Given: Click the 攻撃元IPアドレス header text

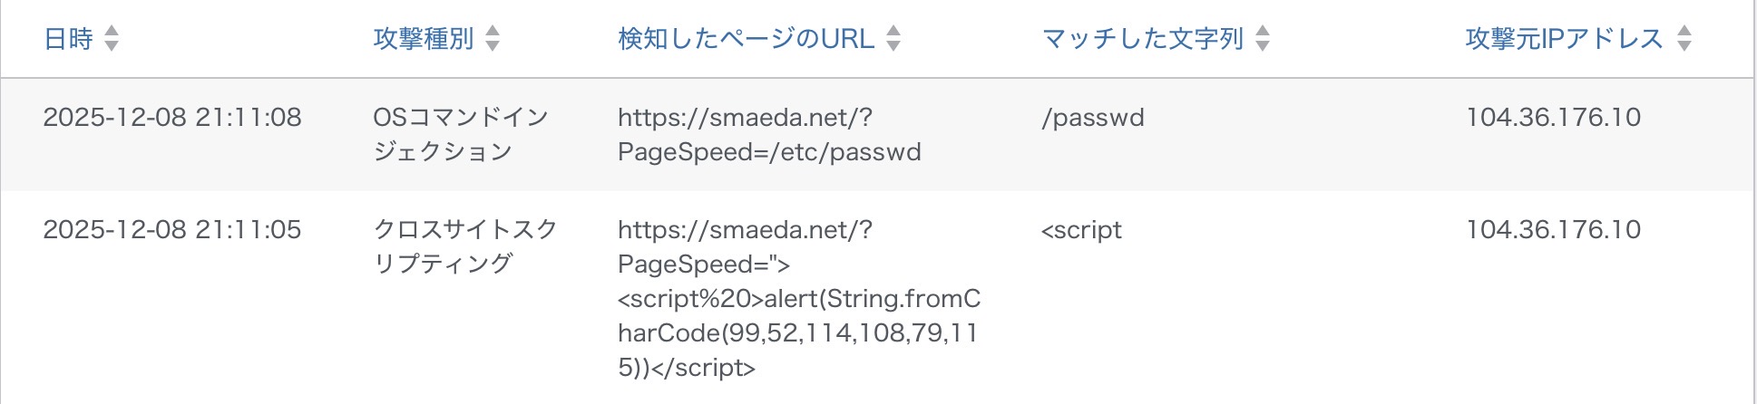Looking at the screenshot, I should [x=1564, y=39].
